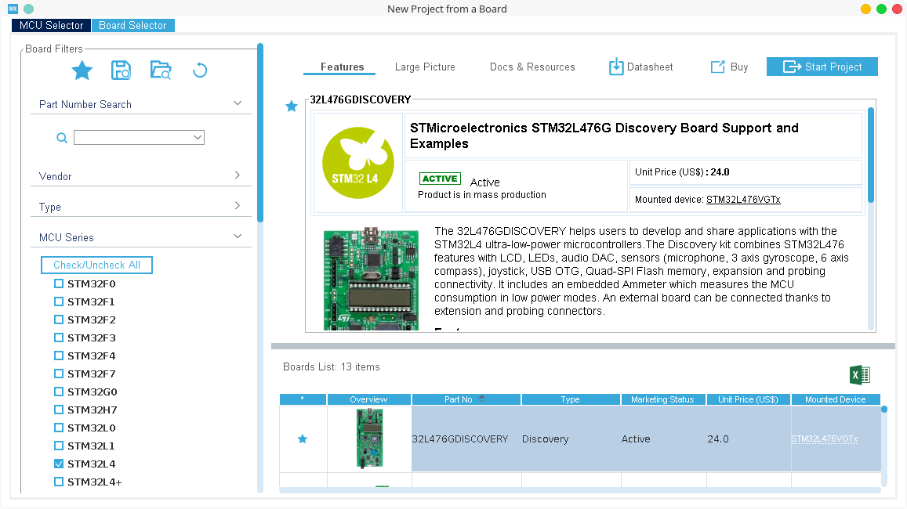The width and height of the screenshot is (907, 509).
Task: Switch to the MCU Selector tab
Action: [x=51, y=25]
